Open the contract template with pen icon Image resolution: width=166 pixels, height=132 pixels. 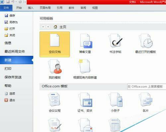[55, 125]
